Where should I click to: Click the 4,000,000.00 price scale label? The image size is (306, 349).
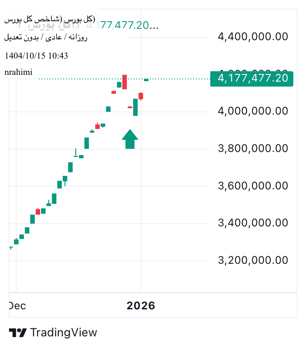tap(253, 111)
